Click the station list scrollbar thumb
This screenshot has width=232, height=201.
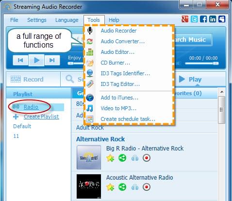(x=222, y=110)
